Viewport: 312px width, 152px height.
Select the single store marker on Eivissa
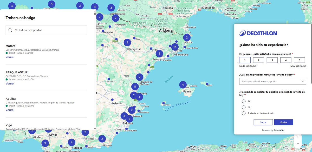[163, 103]
